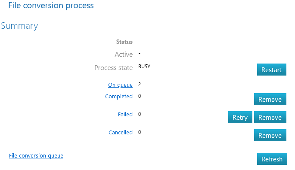Click the Status column label
295x170 pixels.
click(124, 42)
